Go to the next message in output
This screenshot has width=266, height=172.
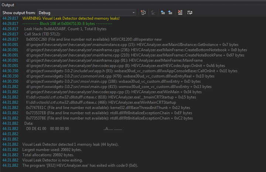[x=170, y=13]
